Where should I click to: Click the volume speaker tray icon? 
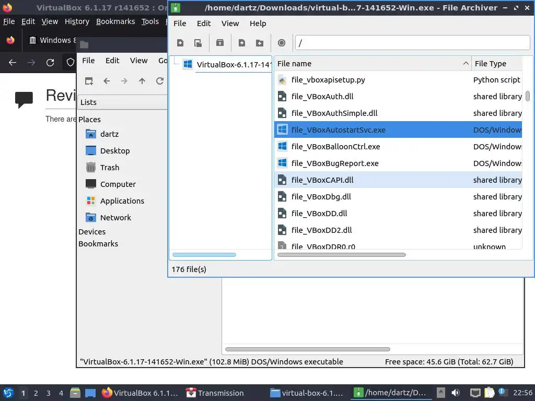point(456,393)
